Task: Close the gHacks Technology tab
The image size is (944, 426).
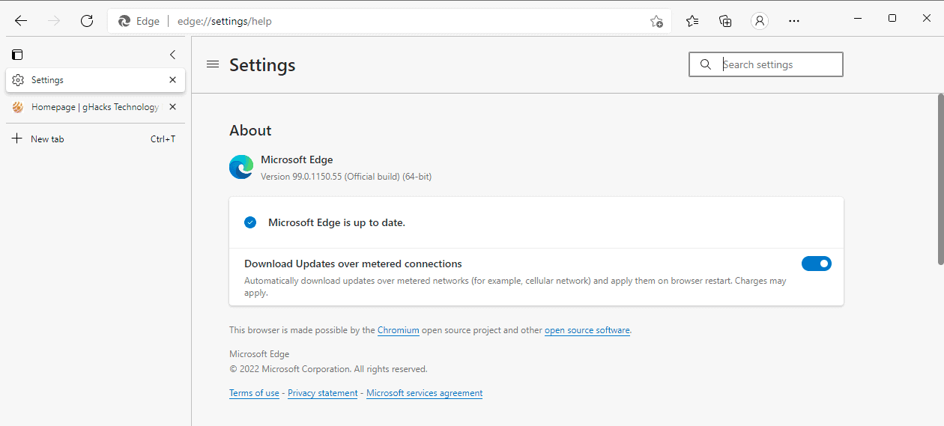Action: (x=172, y=107)
